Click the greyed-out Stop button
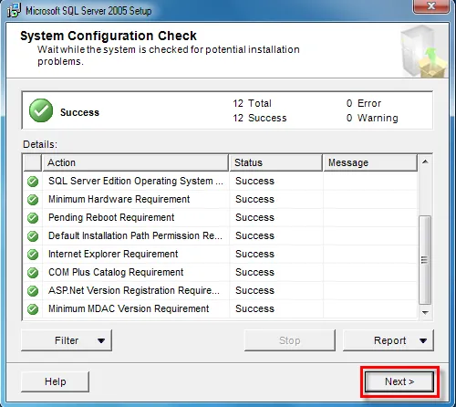Image resolution: width=456 pixels, height=407 pixels. click(x=290, y=340)
